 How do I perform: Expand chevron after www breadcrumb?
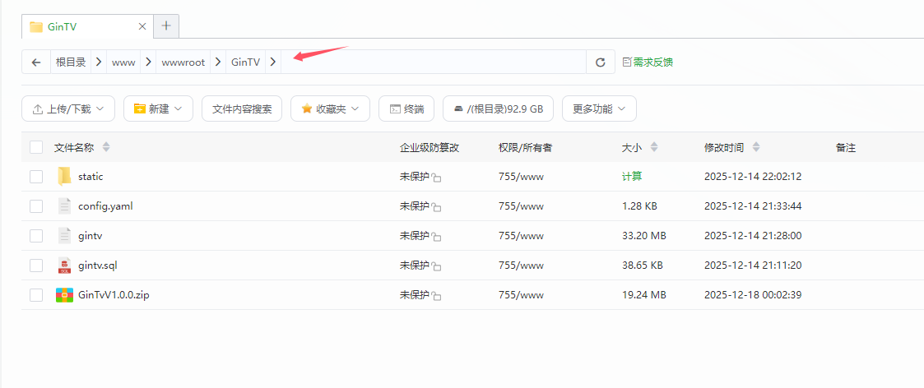coord(148,62)
